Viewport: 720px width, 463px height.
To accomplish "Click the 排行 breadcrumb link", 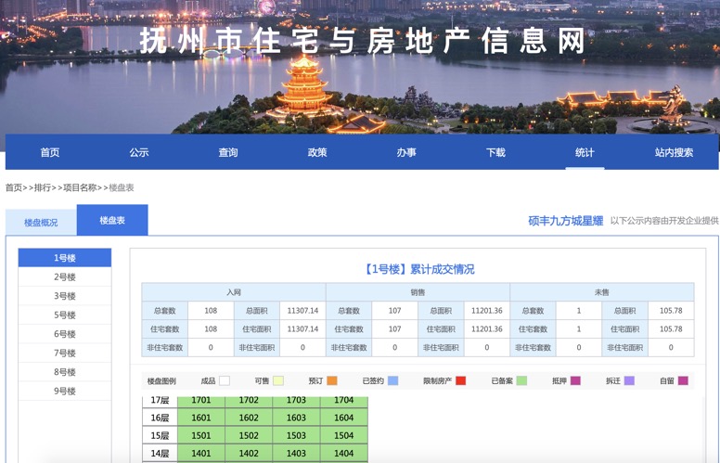I will pyautogui.click(x=43, y=188).
